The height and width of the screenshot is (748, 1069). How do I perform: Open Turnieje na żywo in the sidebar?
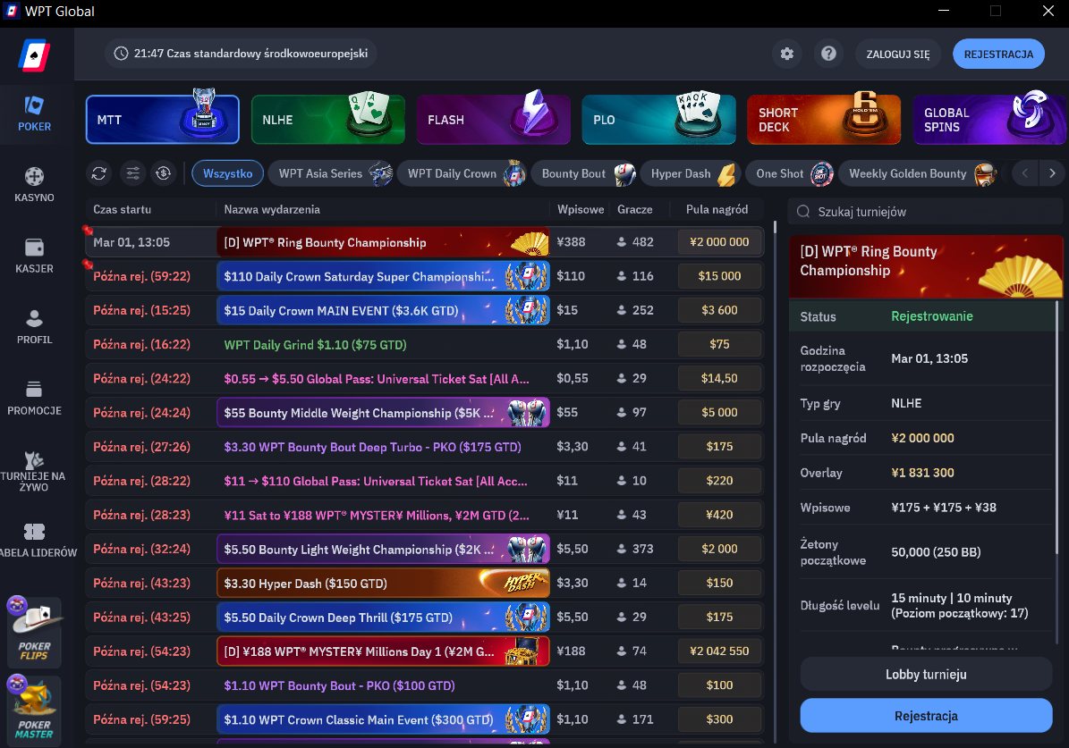click(x=34, y=471)
